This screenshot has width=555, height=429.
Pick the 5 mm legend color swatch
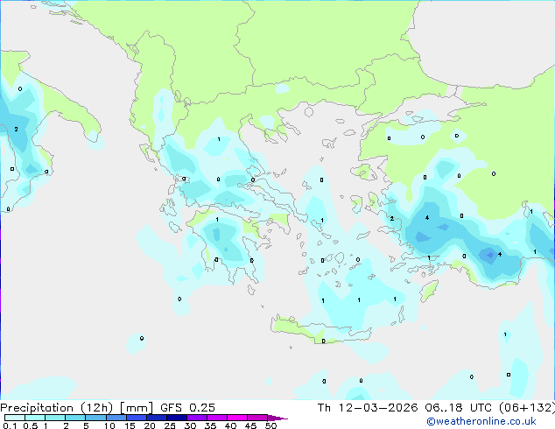[95, 418]
